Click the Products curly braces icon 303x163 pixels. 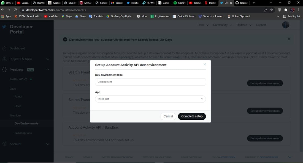pos(4,70)
